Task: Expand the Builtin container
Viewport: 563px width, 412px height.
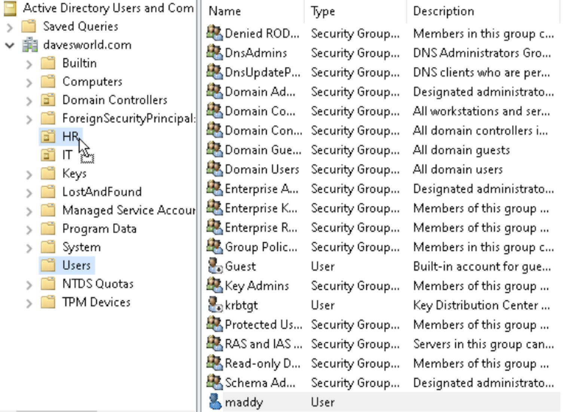Action: [30, 64]
